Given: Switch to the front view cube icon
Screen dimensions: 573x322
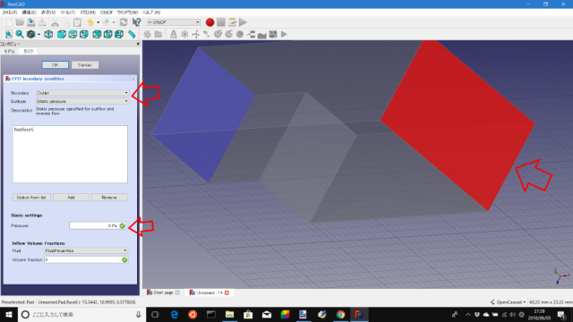Looking at the screenshot, I should point(62,34).
